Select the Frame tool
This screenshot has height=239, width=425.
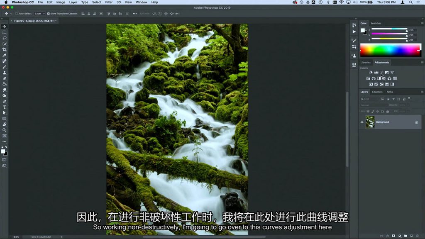pos(4,136)
